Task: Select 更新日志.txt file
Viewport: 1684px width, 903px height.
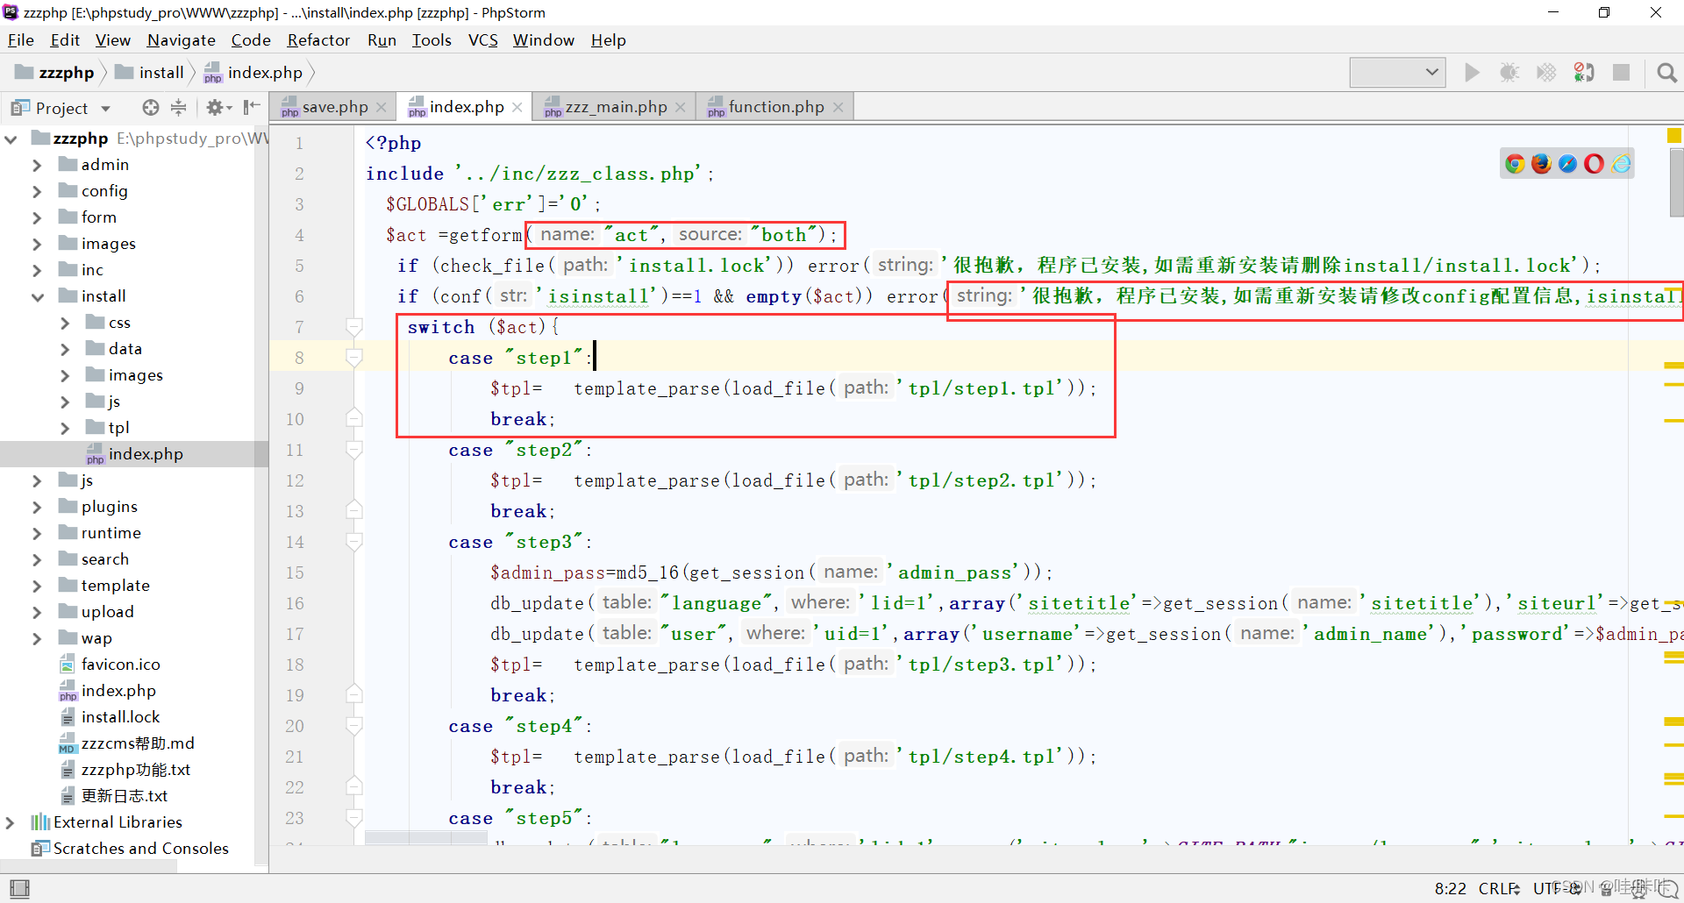Action: coord(113,796)
